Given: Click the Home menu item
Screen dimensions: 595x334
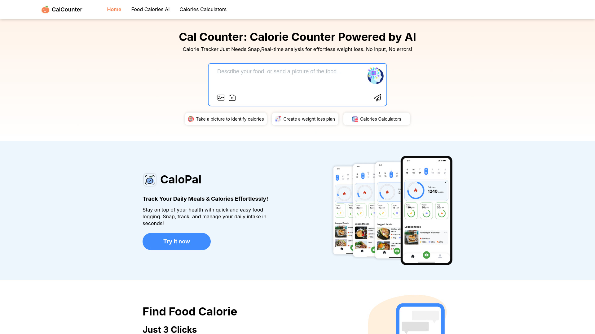Looking at the screenshot, I should click(x=114, y=9).
